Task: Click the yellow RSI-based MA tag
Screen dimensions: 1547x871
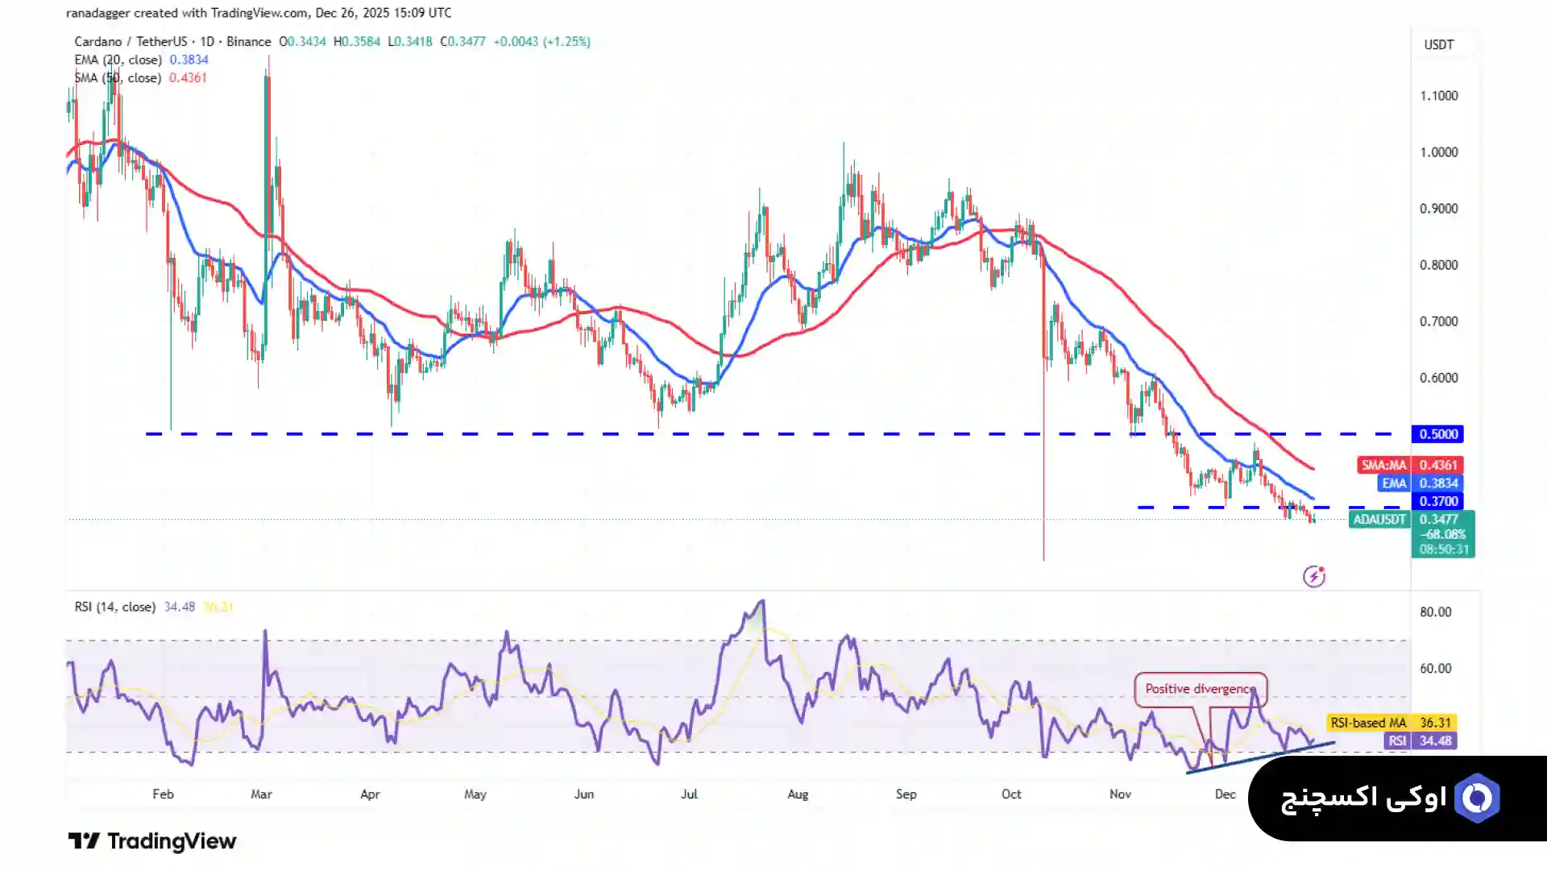Action: point(1368,723)
